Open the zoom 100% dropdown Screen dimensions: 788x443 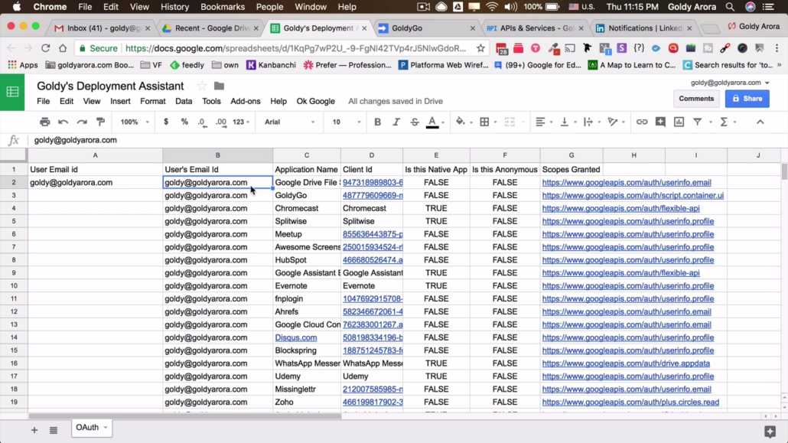[x=135, y=122]
